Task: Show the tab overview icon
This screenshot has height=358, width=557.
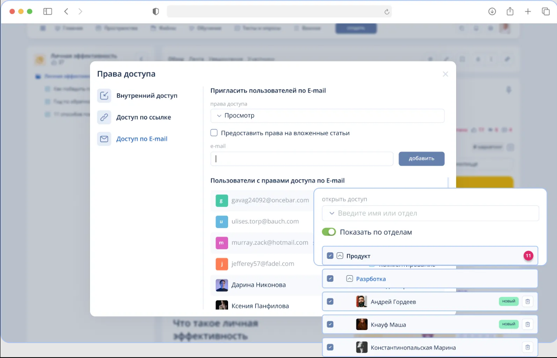Action: click(x=546, y=12)
